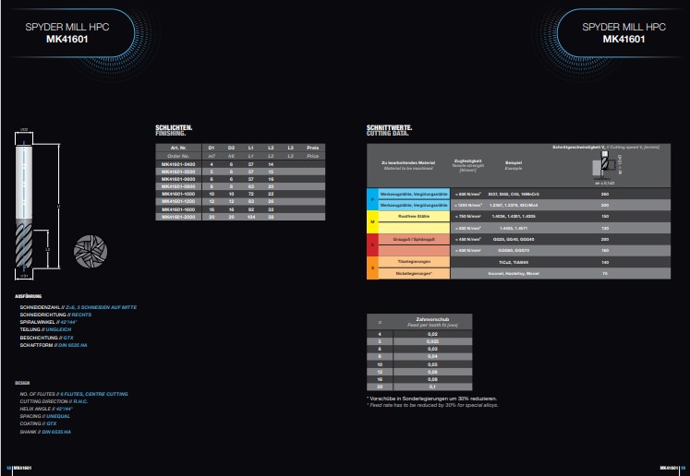The height and width of the screenshot is (476, 690).
Task: Click the AUSFÜHRUNG section heading
Action: click(28, 296)
